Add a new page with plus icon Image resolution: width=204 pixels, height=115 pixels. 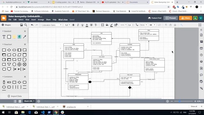coord(39,101)
